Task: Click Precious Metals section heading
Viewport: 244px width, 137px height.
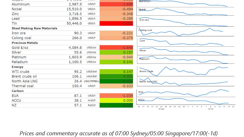Action: tap(25, 43)
